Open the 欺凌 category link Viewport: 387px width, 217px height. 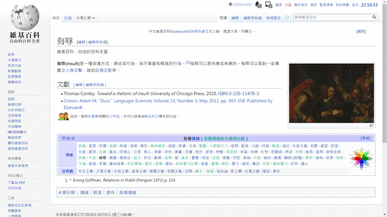pyautogui.click(x=97, y=192)
